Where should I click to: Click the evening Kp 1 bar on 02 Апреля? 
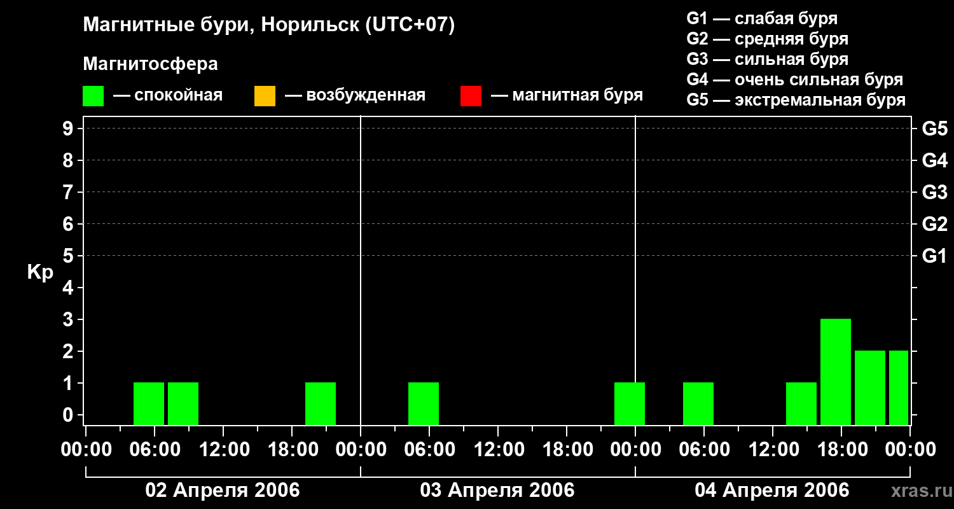click(x=321, y=403)
